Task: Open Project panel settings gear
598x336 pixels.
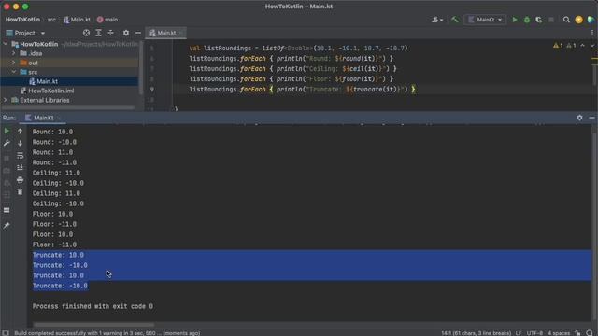Action: 126,33
